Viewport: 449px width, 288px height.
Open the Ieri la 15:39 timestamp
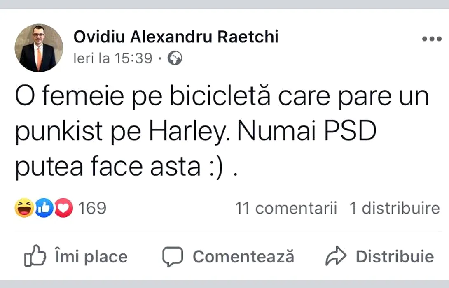(x=113, y=58)
